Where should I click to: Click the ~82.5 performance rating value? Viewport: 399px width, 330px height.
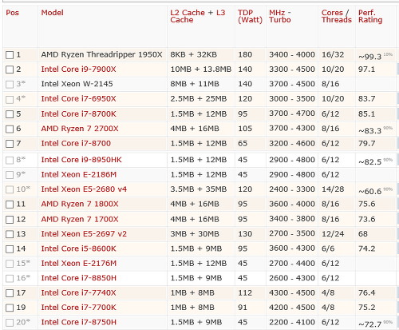370,162
